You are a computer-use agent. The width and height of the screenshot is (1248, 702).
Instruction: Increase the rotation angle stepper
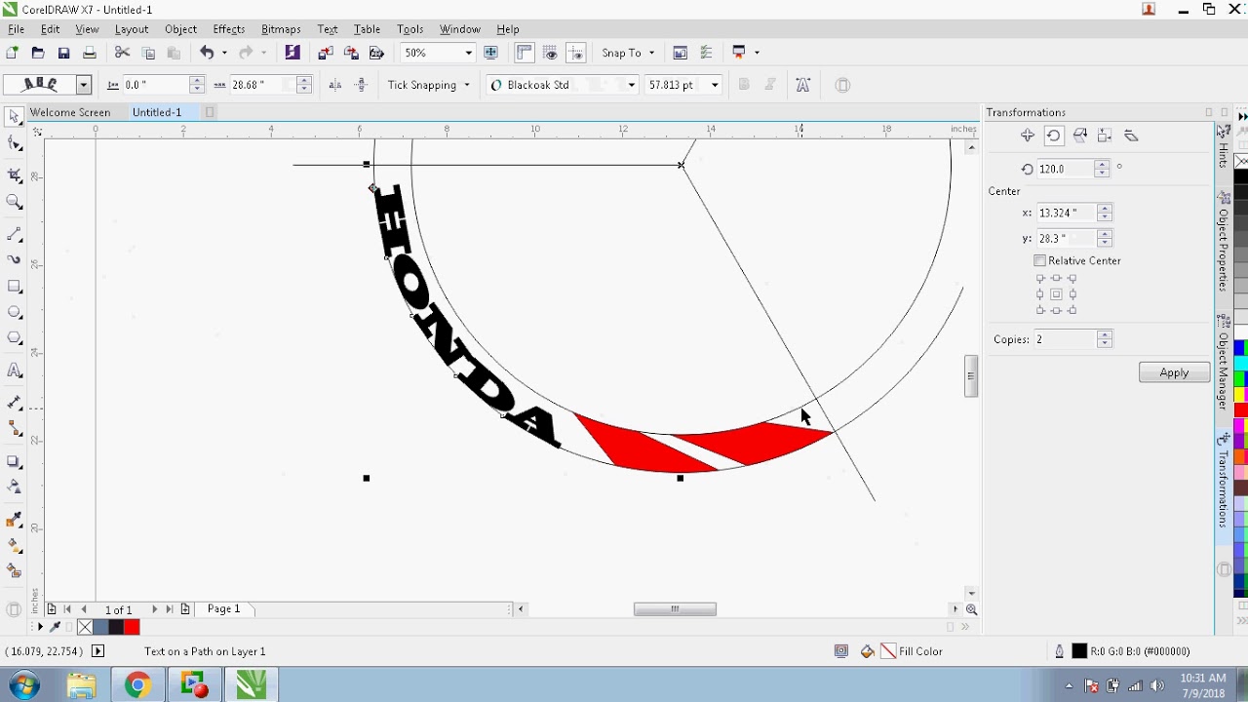pyautogui.click(x=1102, y=164)
